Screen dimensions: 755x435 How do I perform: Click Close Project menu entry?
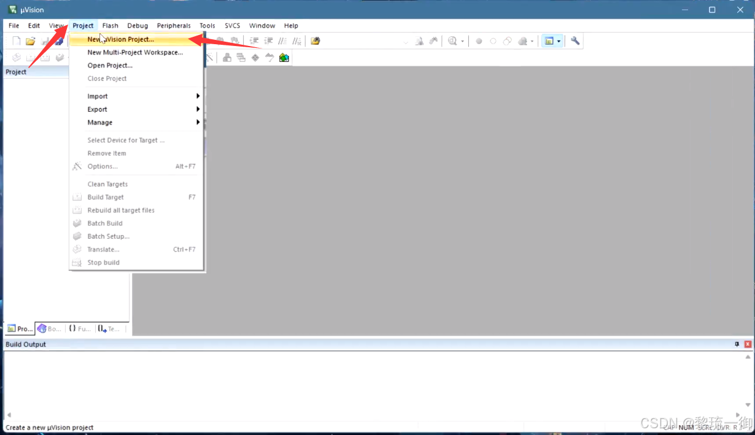tap(136, 79)
